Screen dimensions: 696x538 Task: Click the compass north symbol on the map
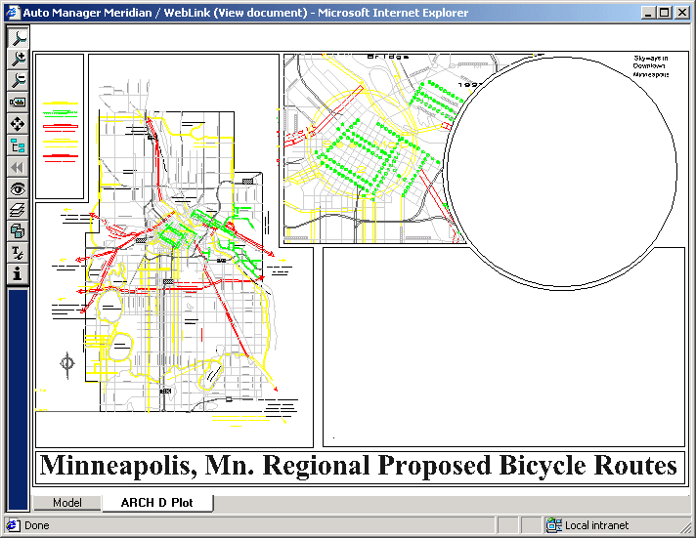67,364
